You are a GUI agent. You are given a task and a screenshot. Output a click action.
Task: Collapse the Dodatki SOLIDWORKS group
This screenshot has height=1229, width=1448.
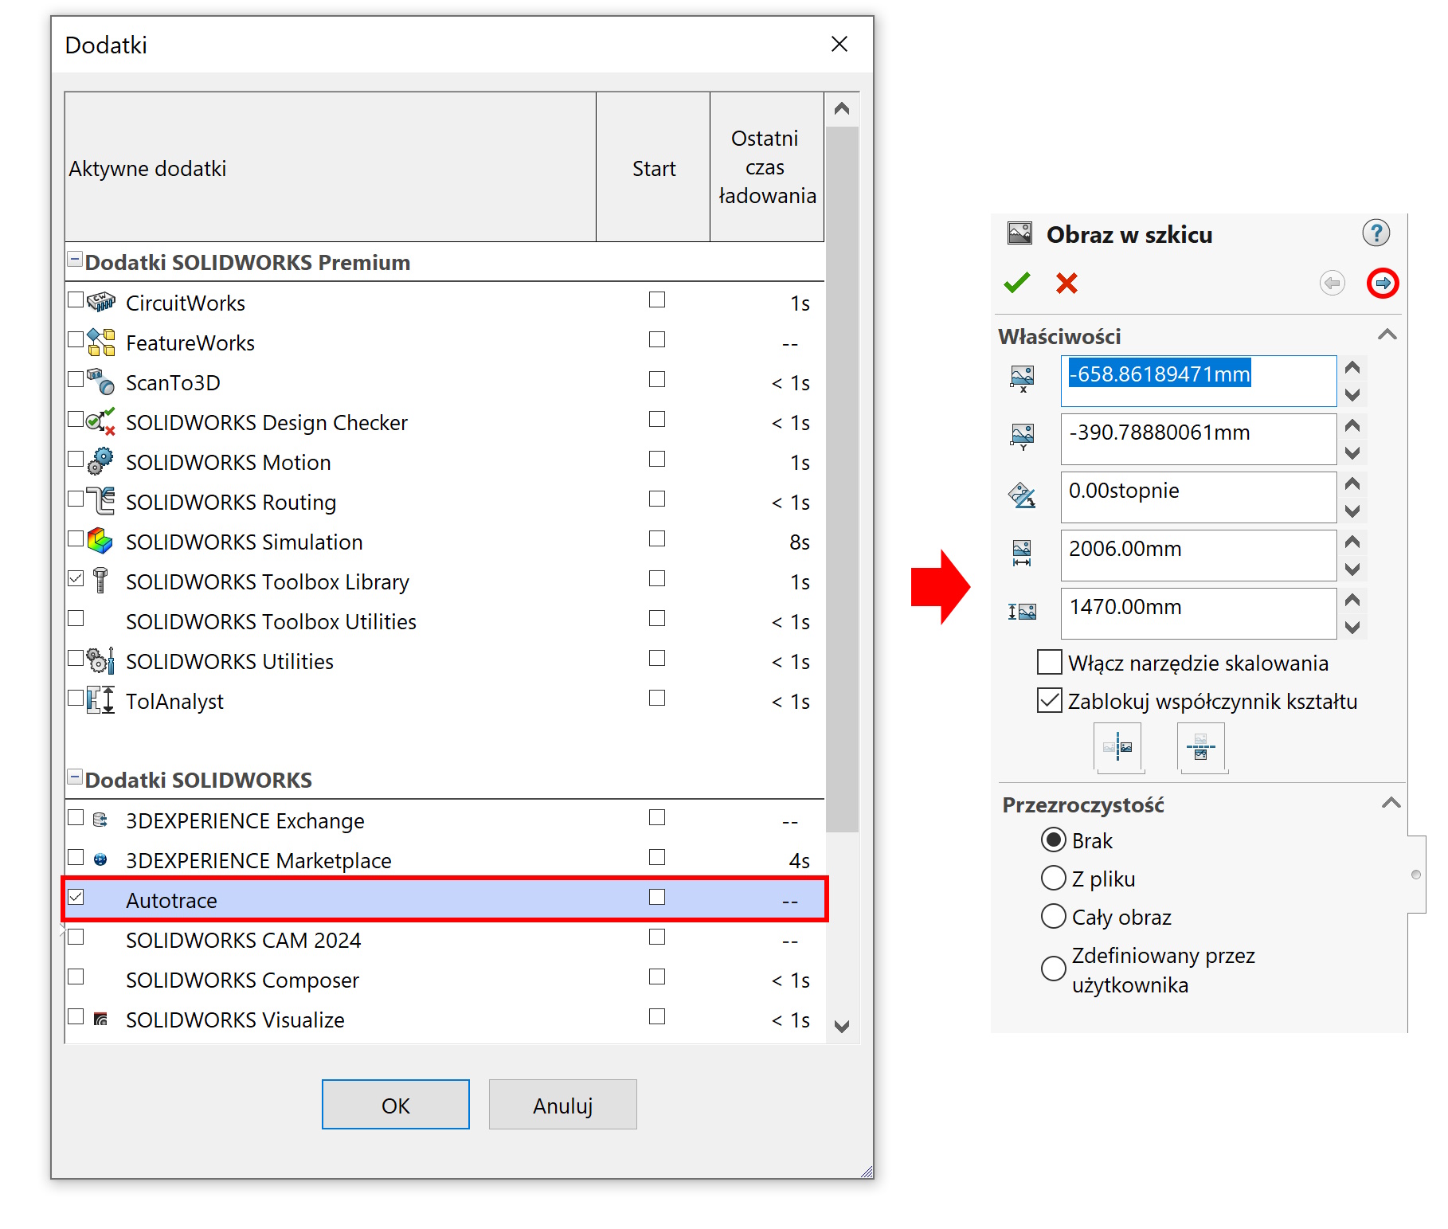[75, 777]
